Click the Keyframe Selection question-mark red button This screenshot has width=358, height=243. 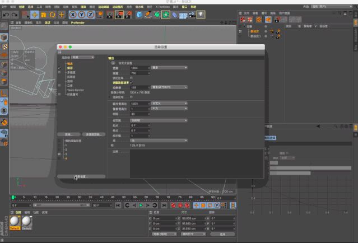click(187, 205)
